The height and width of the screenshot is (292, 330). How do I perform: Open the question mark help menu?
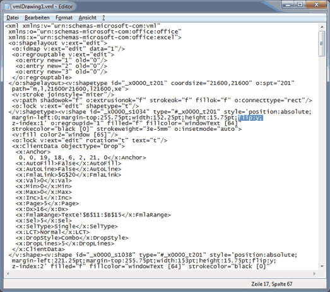coord(103,18)
